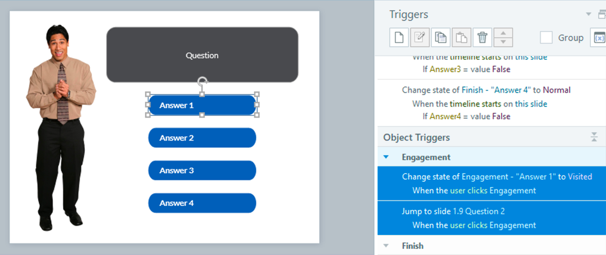Delete the selected trigger
The height and width of the screenshot is (255, 606).
482,38
